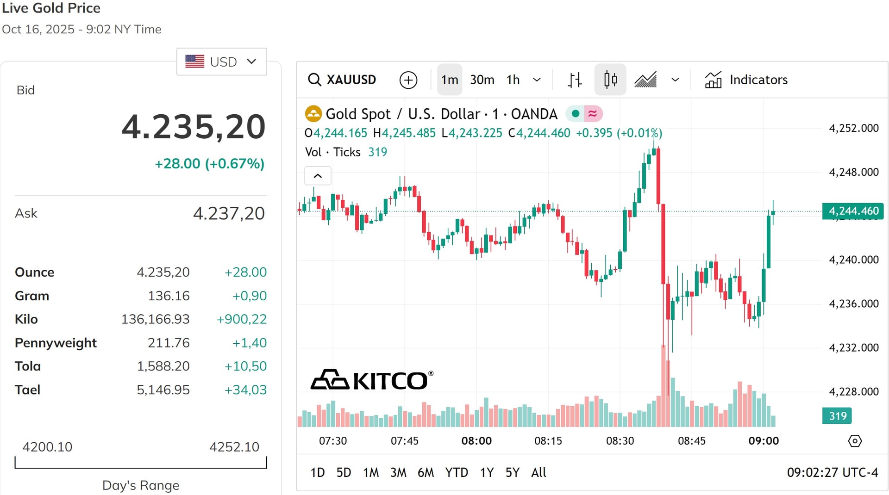Switch to bars chart style

pyautogui.click(x=575, y=80)
